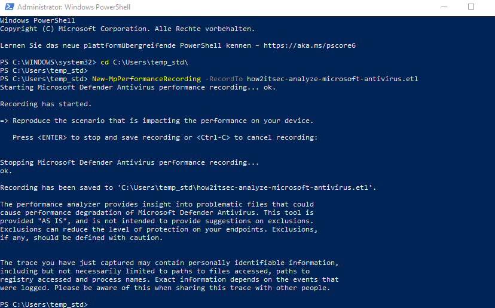Viewport: 495px width, 308px height.
Task: Maximize the PowerShell window
Action: 471,7
